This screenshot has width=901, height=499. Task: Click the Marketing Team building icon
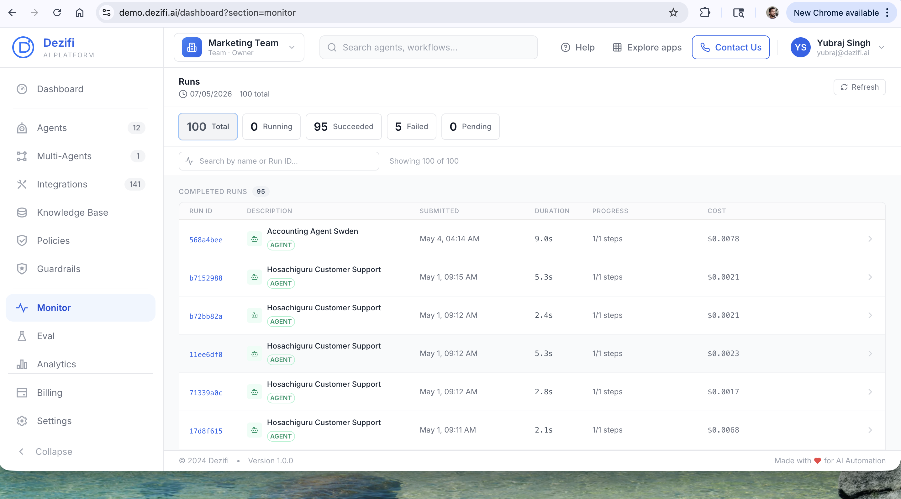pyautogui.click(x=192, y=47)
